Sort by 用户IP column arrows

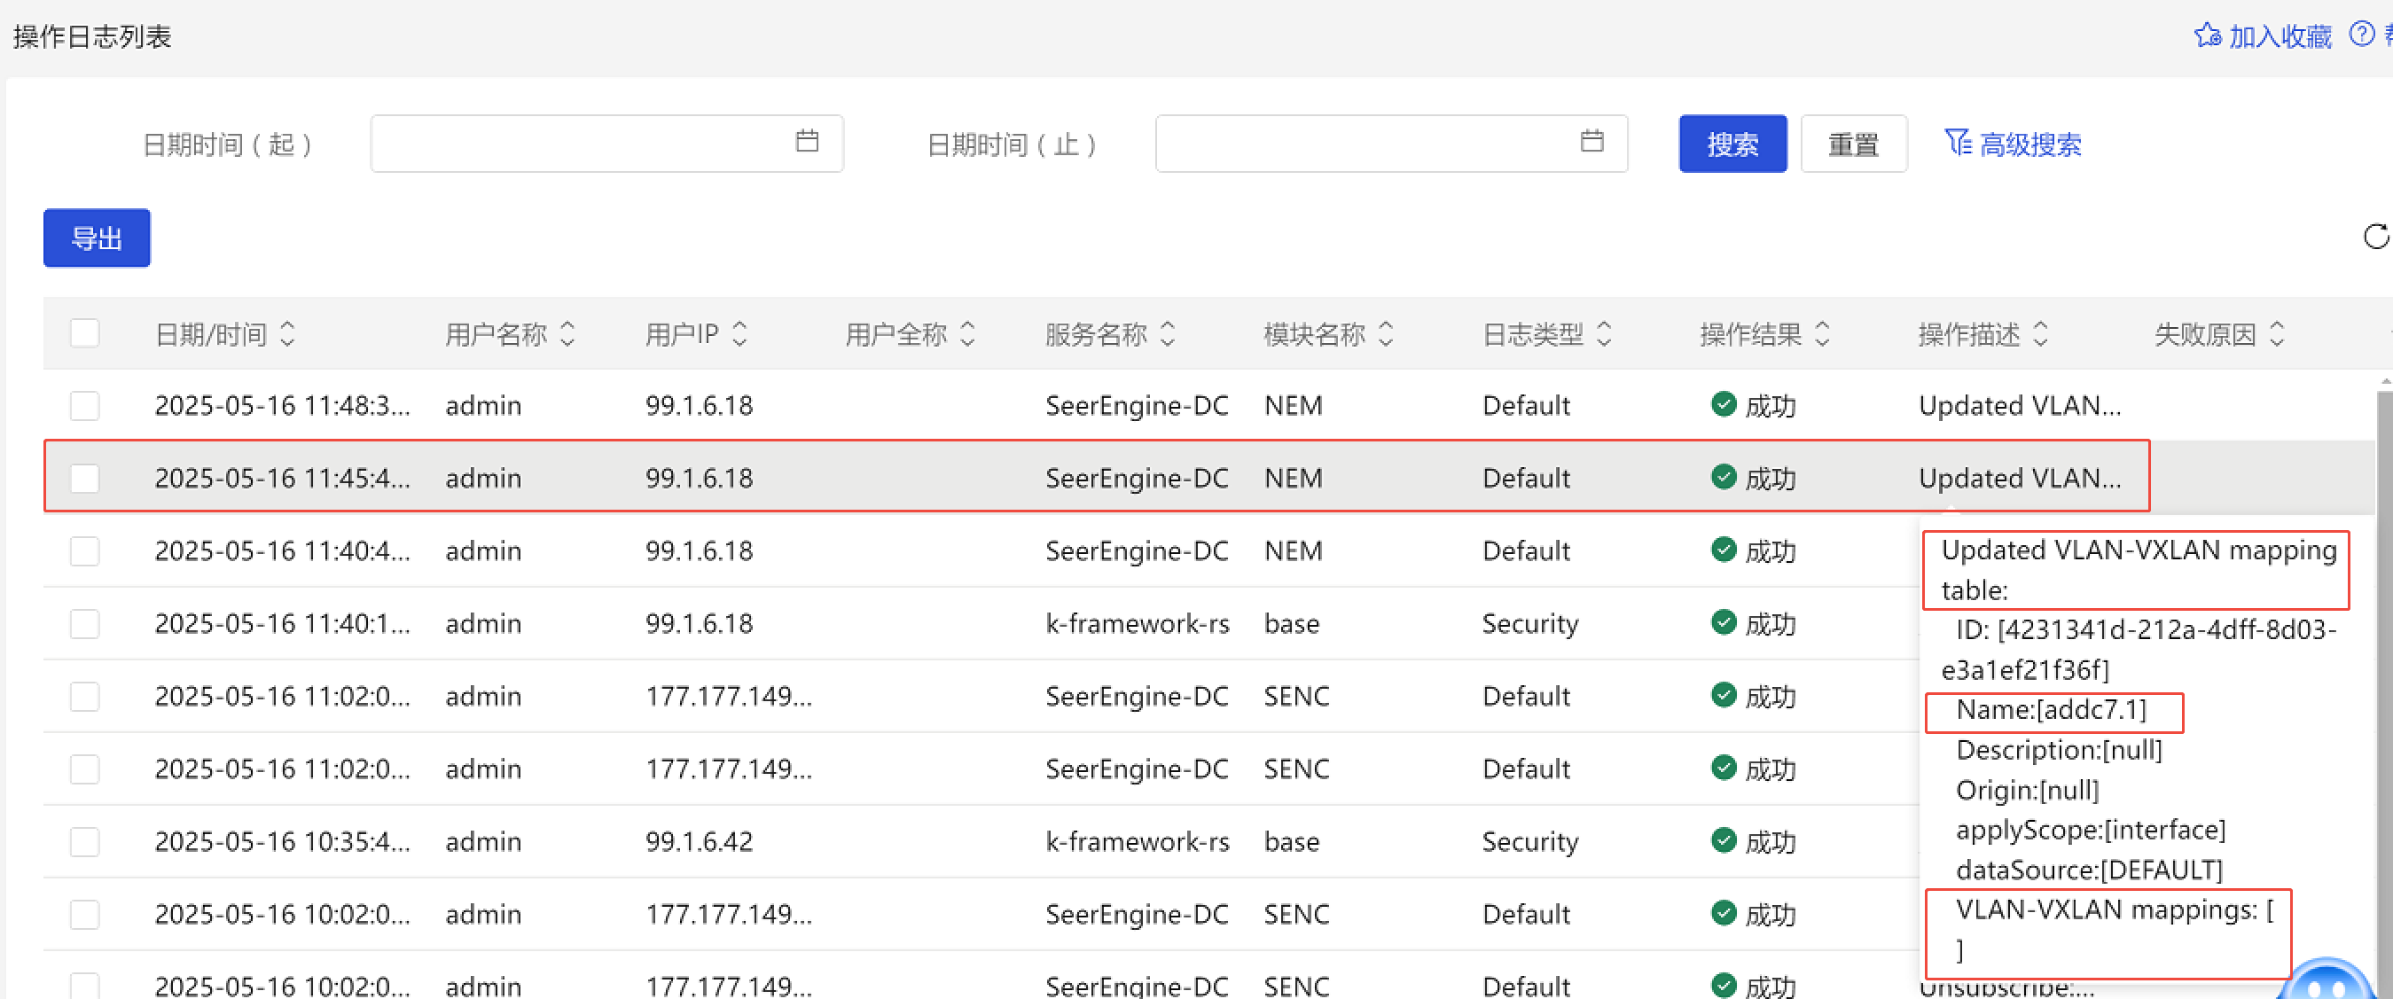point(739,333)
